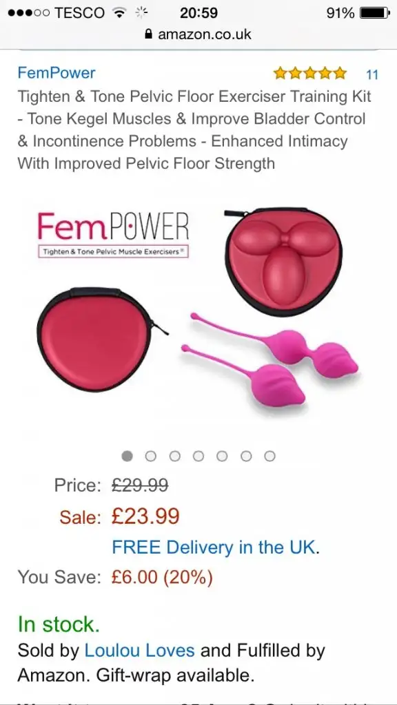Tap the closed red zip case image
This screenshot has width=397, height=705.
coord(98,339)
